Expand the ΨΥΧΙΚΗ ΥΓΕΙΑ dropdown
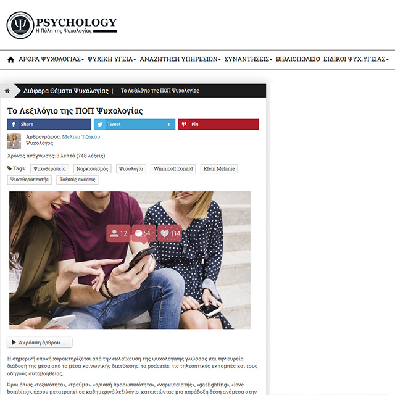395x395 pixels. pos(112,59)
